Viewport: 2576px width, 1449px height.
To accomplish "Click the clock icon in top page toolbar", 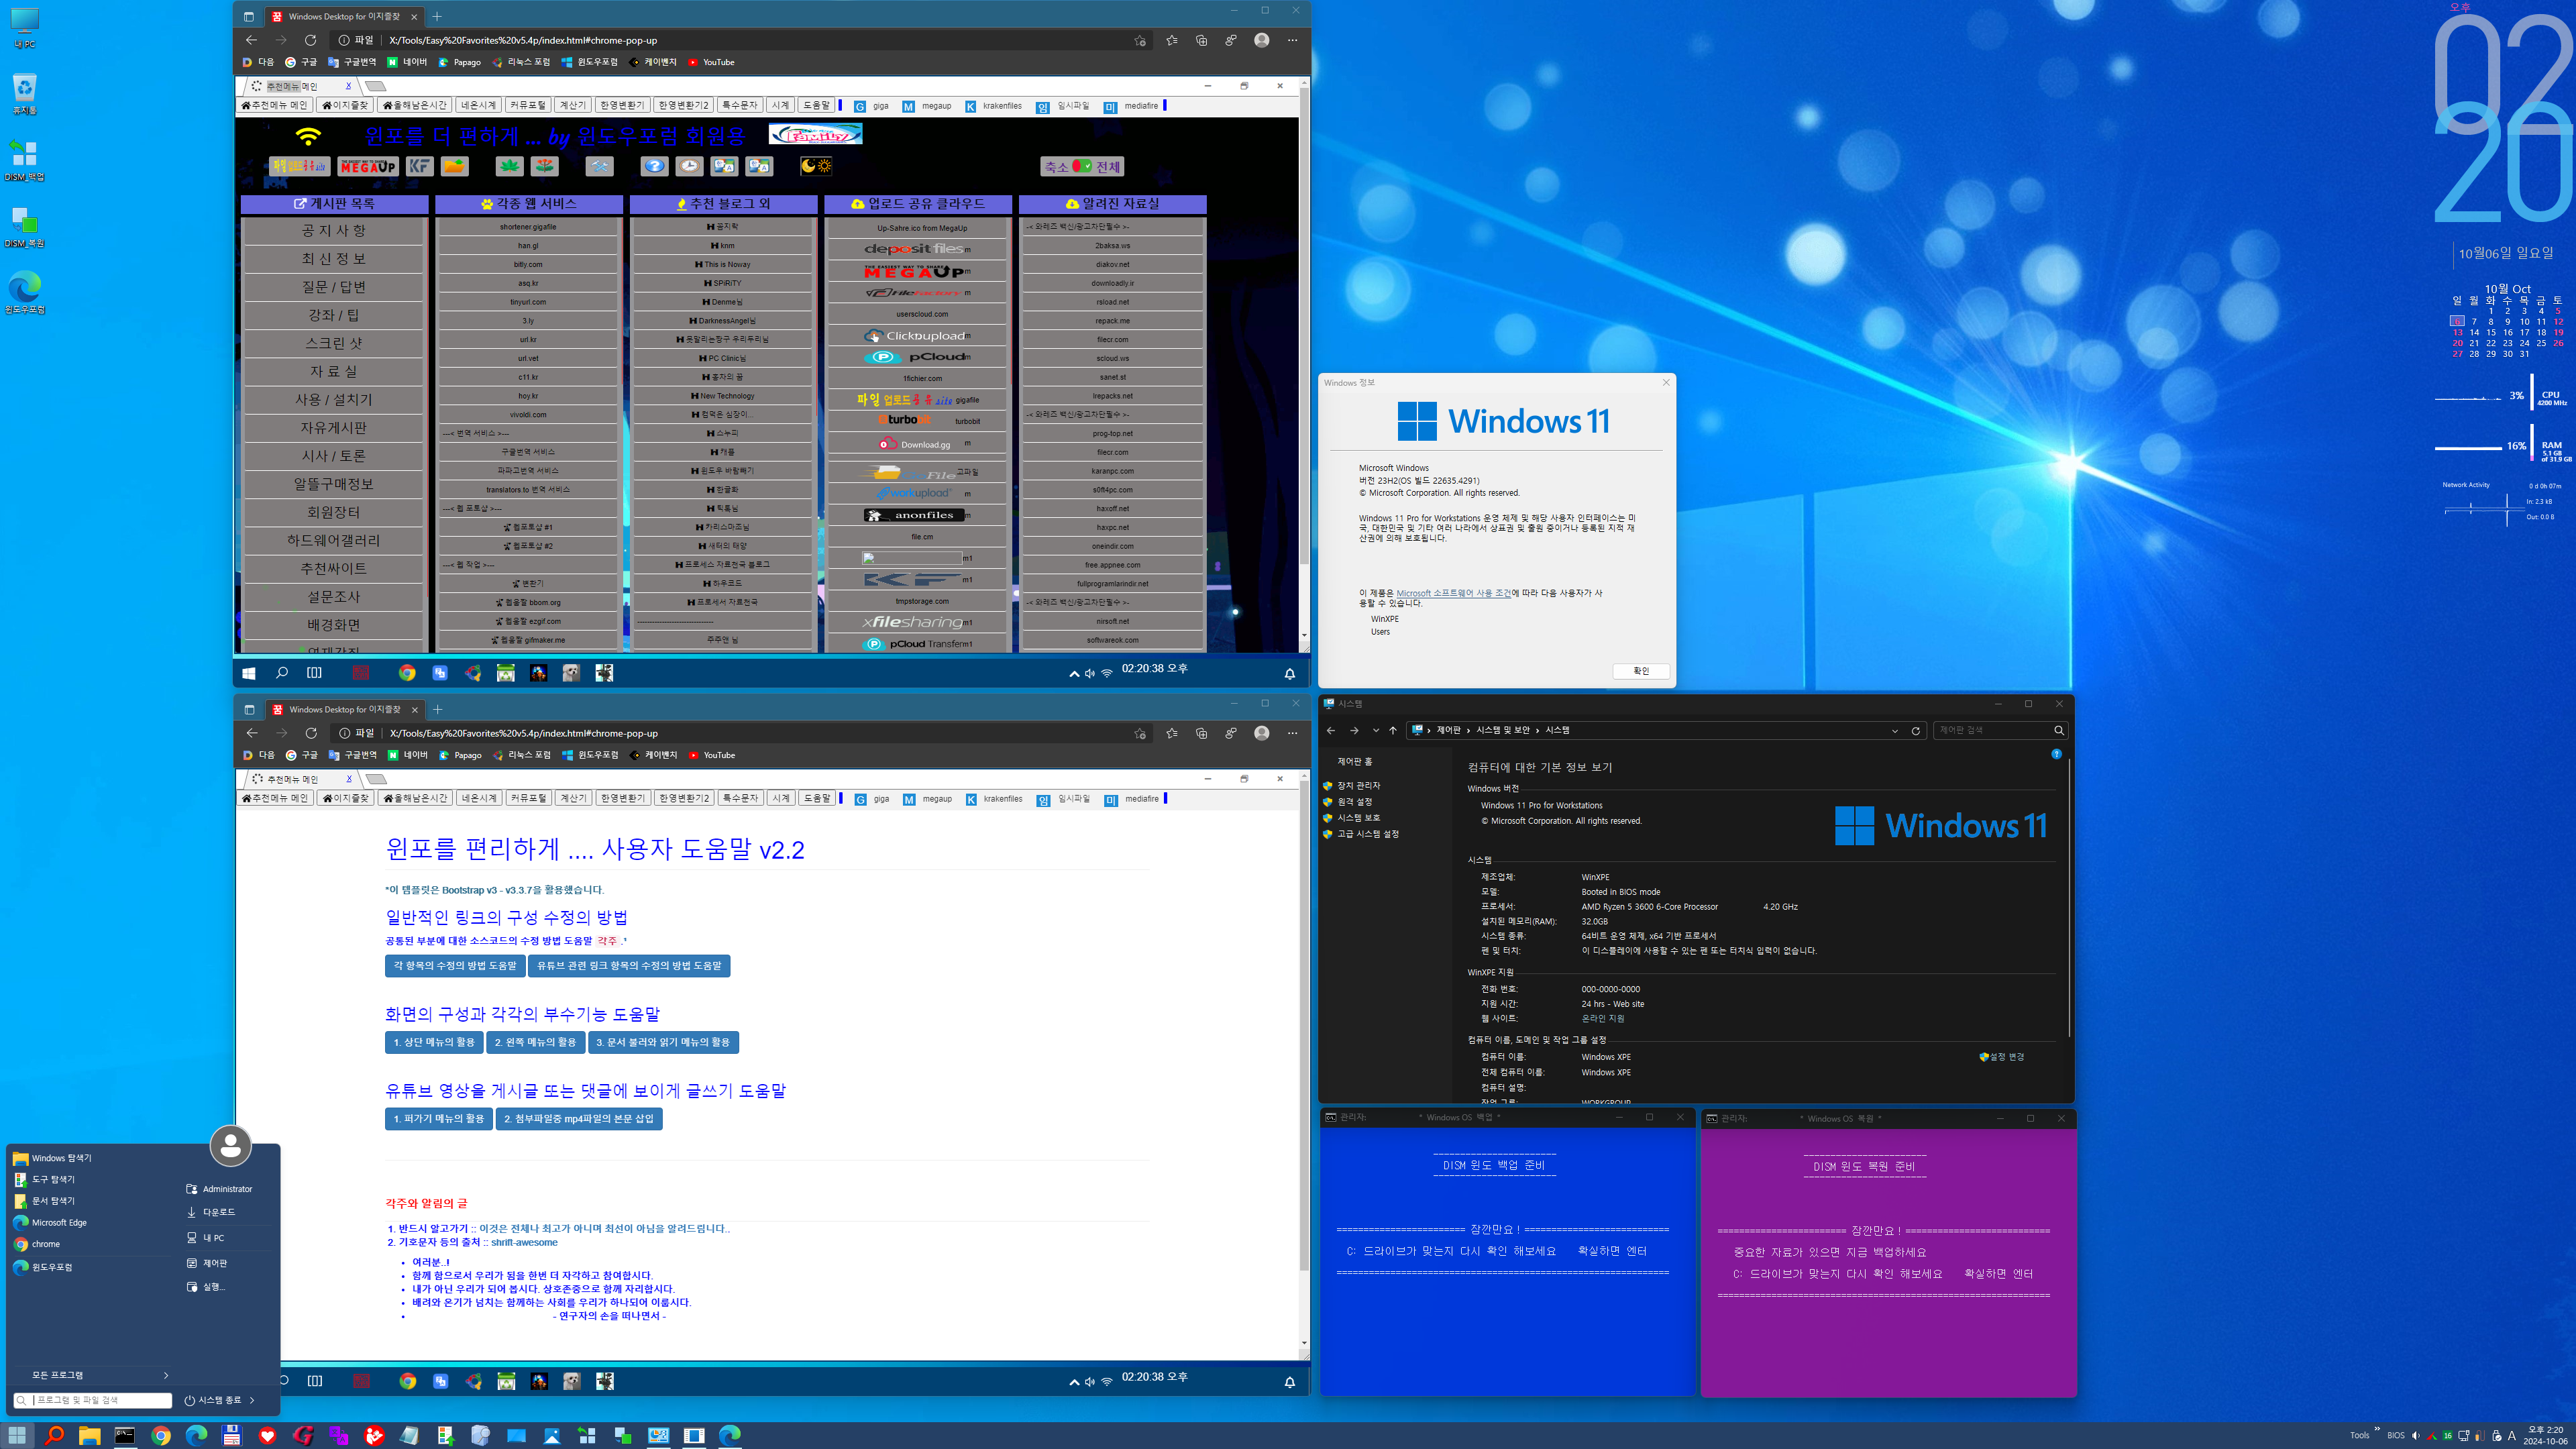I will [689, 166].
